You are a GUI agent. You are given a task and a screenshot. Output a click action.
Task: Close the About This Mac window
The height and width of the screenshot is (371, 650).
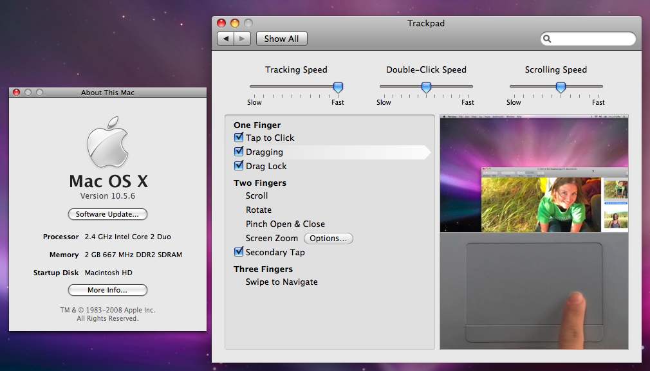coord(17,93)
